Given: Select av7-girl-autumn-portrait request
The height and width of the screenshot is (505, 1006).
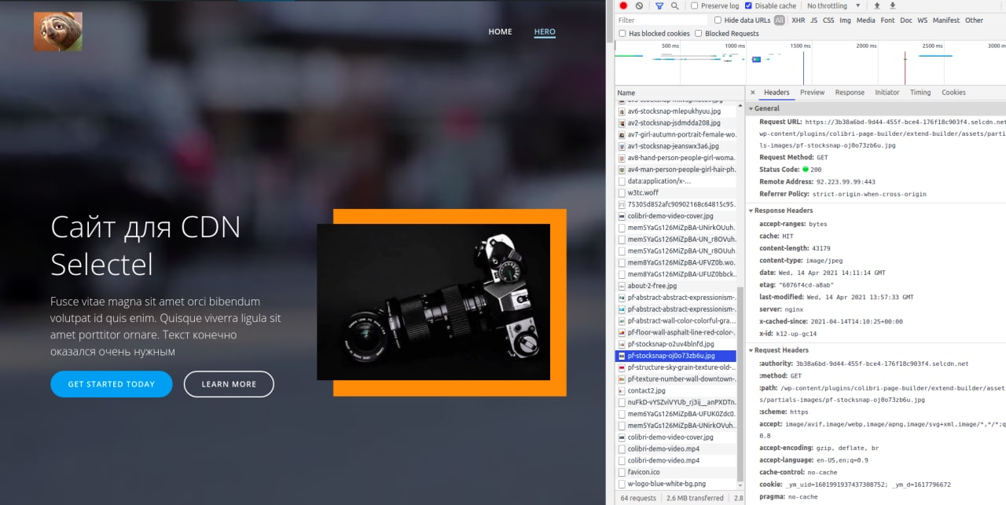Looking at the screenshot, I should pyautogui.click(x=675, y=134).
